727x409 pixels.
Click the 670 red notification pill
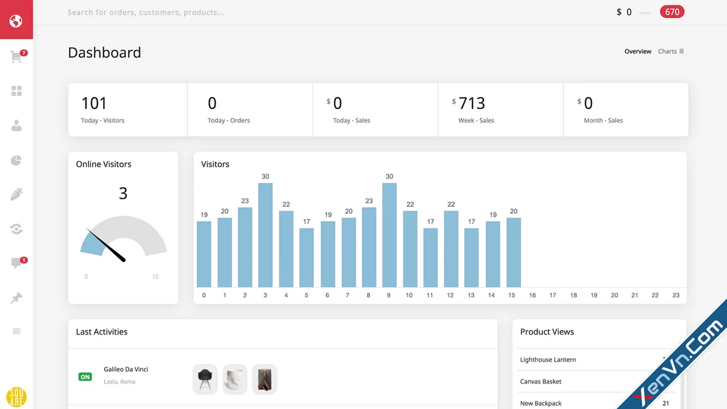point(672,11)
